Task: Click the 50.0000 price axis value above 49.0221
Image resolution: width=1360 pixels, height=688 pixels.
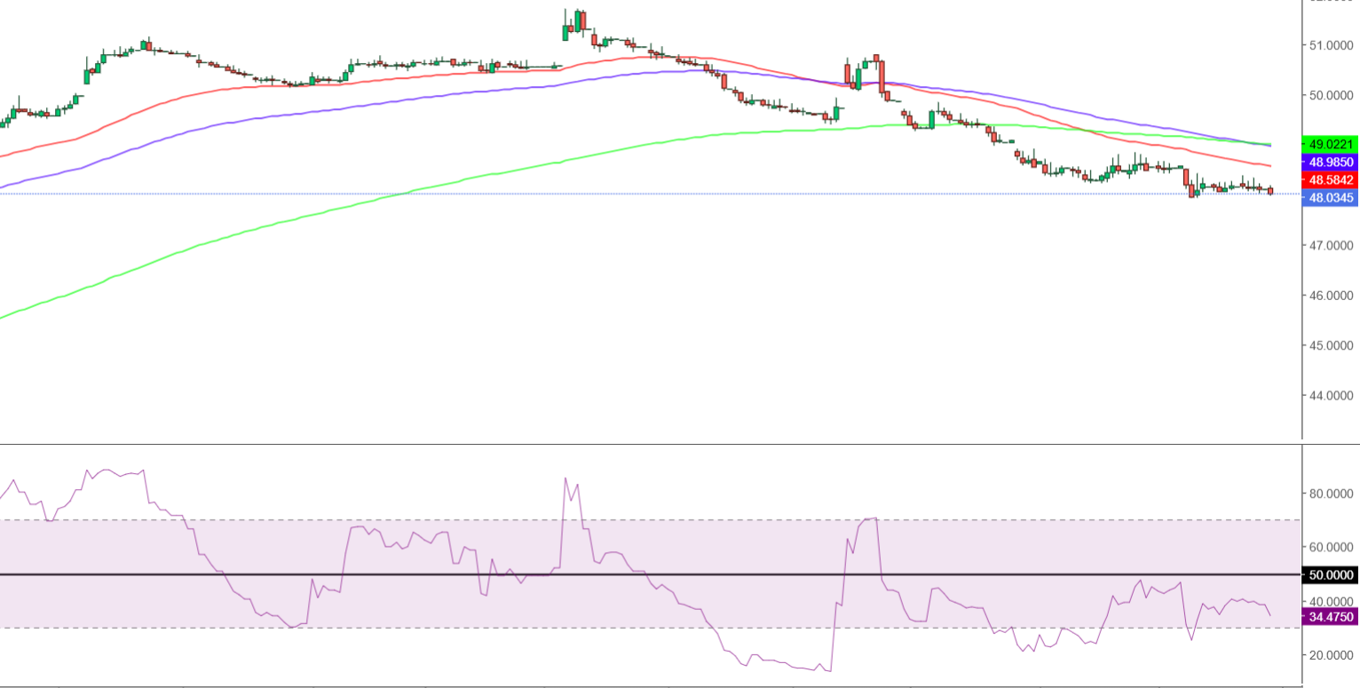Action: click(1332, 95)
